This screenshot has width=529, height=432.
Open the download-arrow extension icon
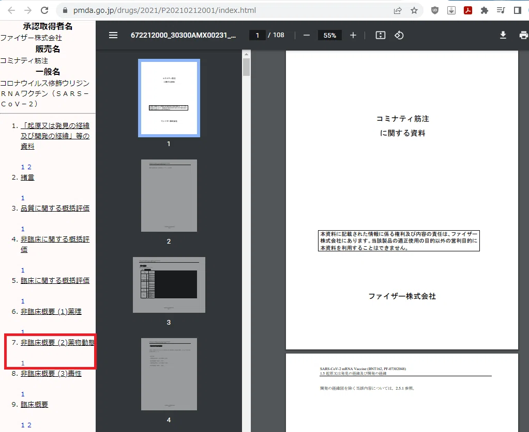tap(451, 10)
